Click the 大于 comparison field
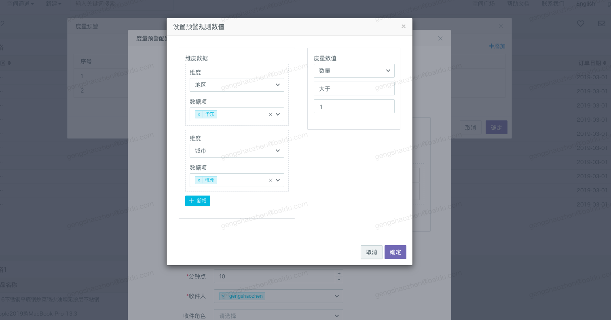Viewport: 611px width, 320px height. tap(354, 88)
